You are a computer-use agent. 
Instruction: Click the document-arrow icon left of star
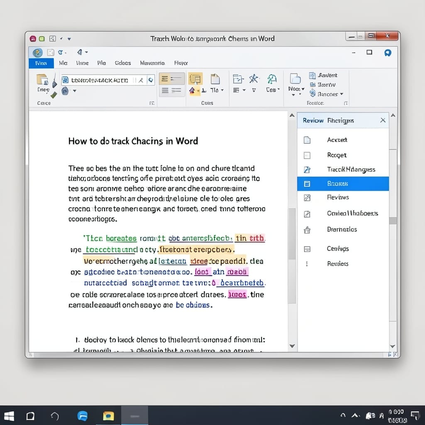click(238, 79)
